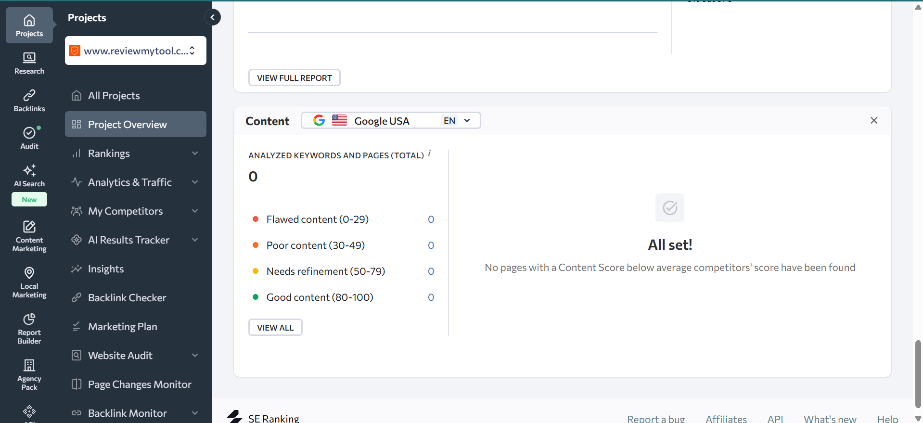This screenshot has width=923, height=423.
Task: Click the SE Ranking footer logo
Action: tap(263, 417)
